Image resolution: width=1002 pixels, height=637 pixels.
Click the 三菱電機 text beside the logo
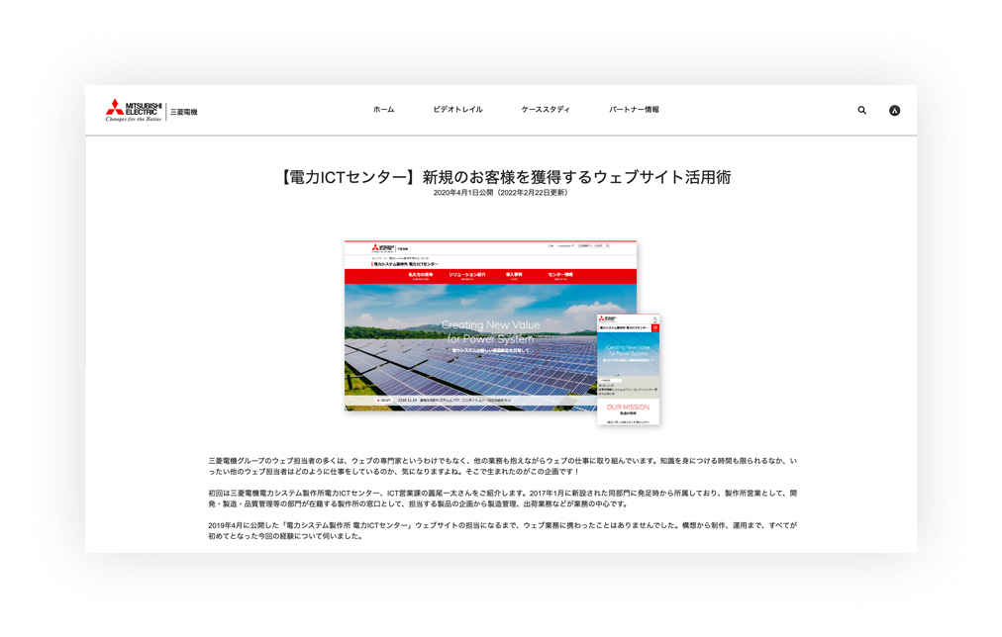184,112
